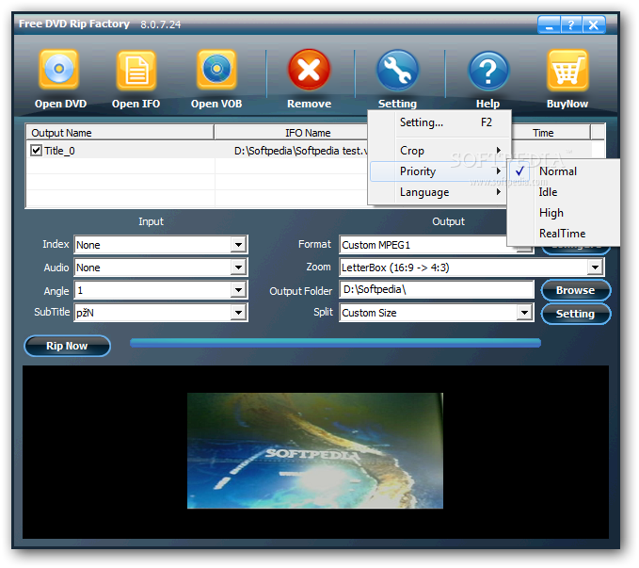The image size is (639, 568).
Task: Click the Open DVD disc icon
Action: click(59, 70)
